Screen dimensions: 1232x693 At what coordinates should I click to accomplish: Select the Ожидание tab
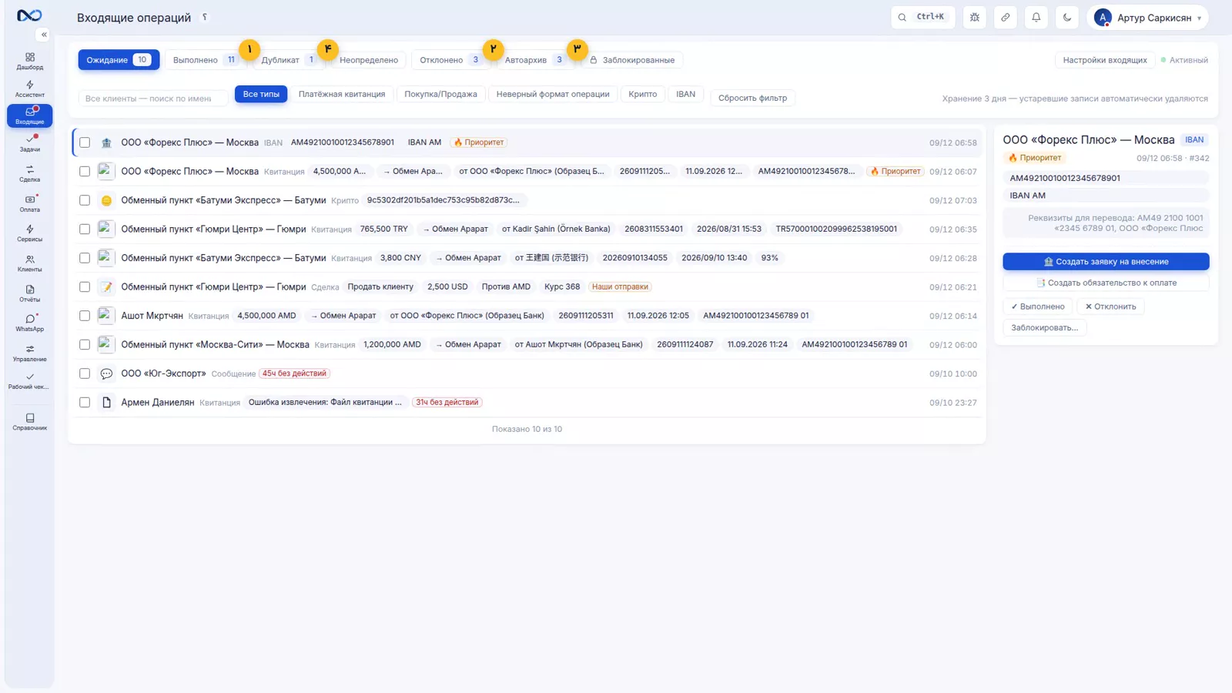pyautogui.click(x=119, y=60)
